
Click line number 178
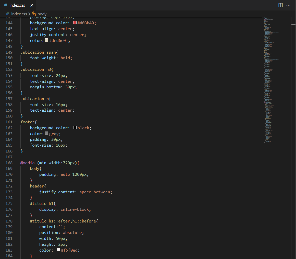click(x=9, y=221)
